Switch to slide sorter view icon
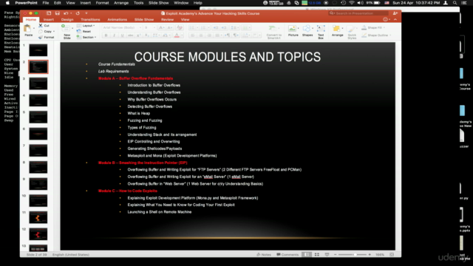473x266 pixels. click(x=317, y=254)
